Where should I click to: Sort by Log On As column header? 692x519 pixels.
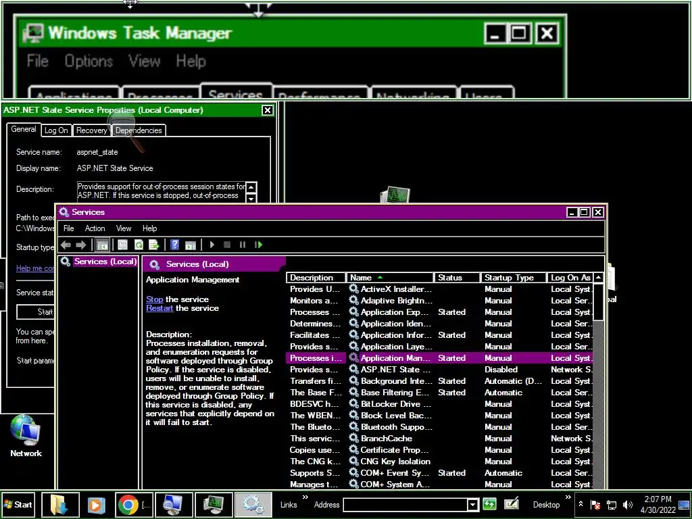[570, 278]
